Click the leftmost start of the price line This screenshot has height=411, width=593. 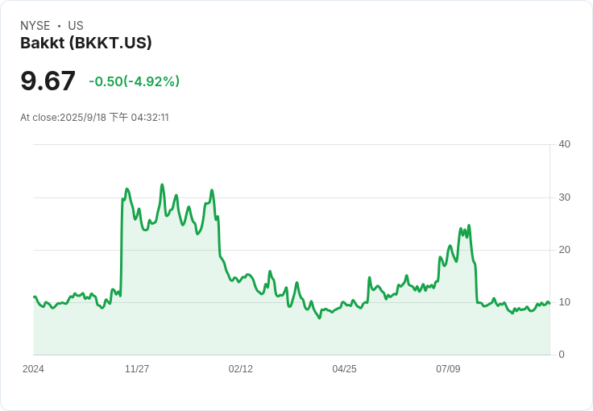pyautogui.click(x=34, y=297)
